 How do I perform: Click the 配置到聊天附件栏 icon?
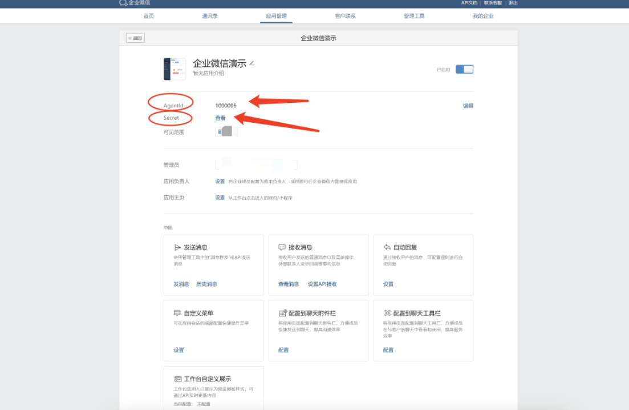tap(282, 313)
